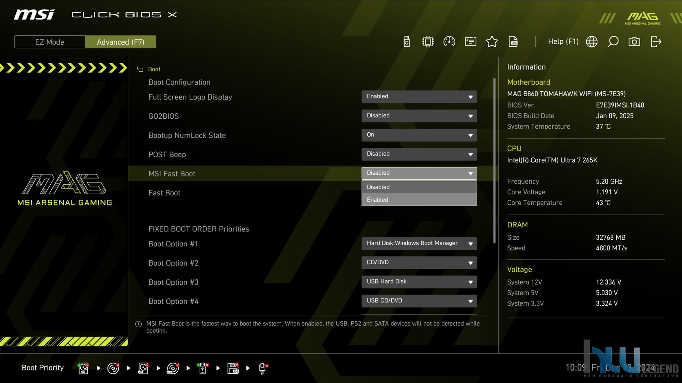Switch to Advanced (F7) mode
The width and height of the screenshot is (682, 383).
coord(121,42)
